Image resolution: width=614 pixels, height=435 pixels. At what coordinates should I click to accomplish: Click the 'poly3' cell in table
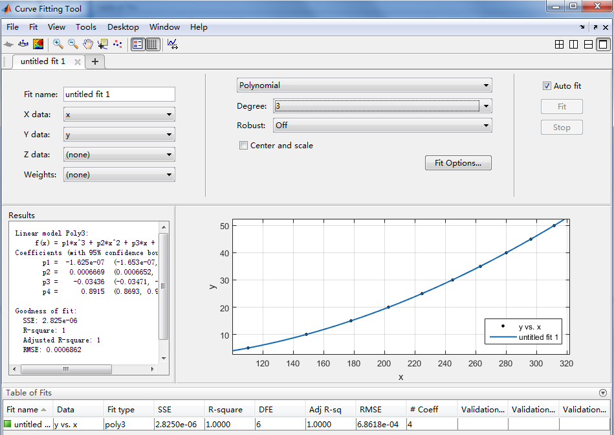click(129, 424)
